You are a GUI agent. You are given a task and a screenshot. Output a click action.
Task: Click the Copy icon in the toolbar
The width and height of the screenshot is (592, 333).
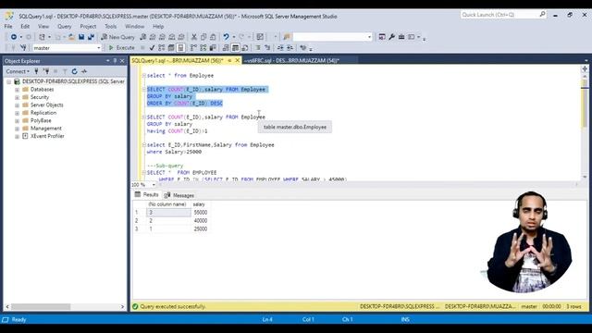pos(203,37)
